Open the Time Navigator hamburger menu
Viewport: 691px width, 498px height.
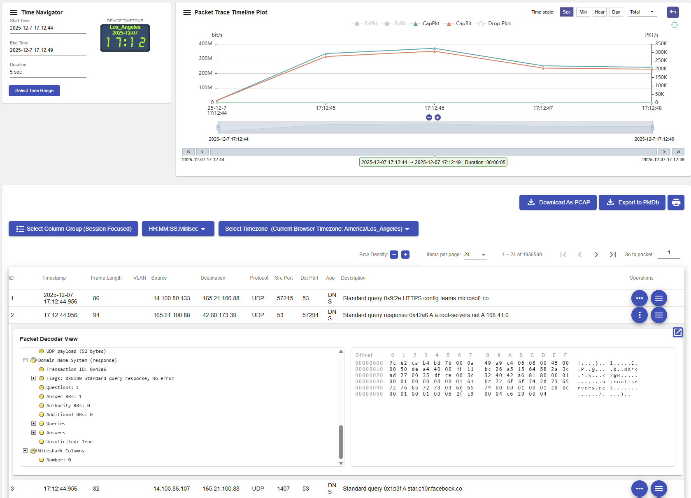[14, 12]
